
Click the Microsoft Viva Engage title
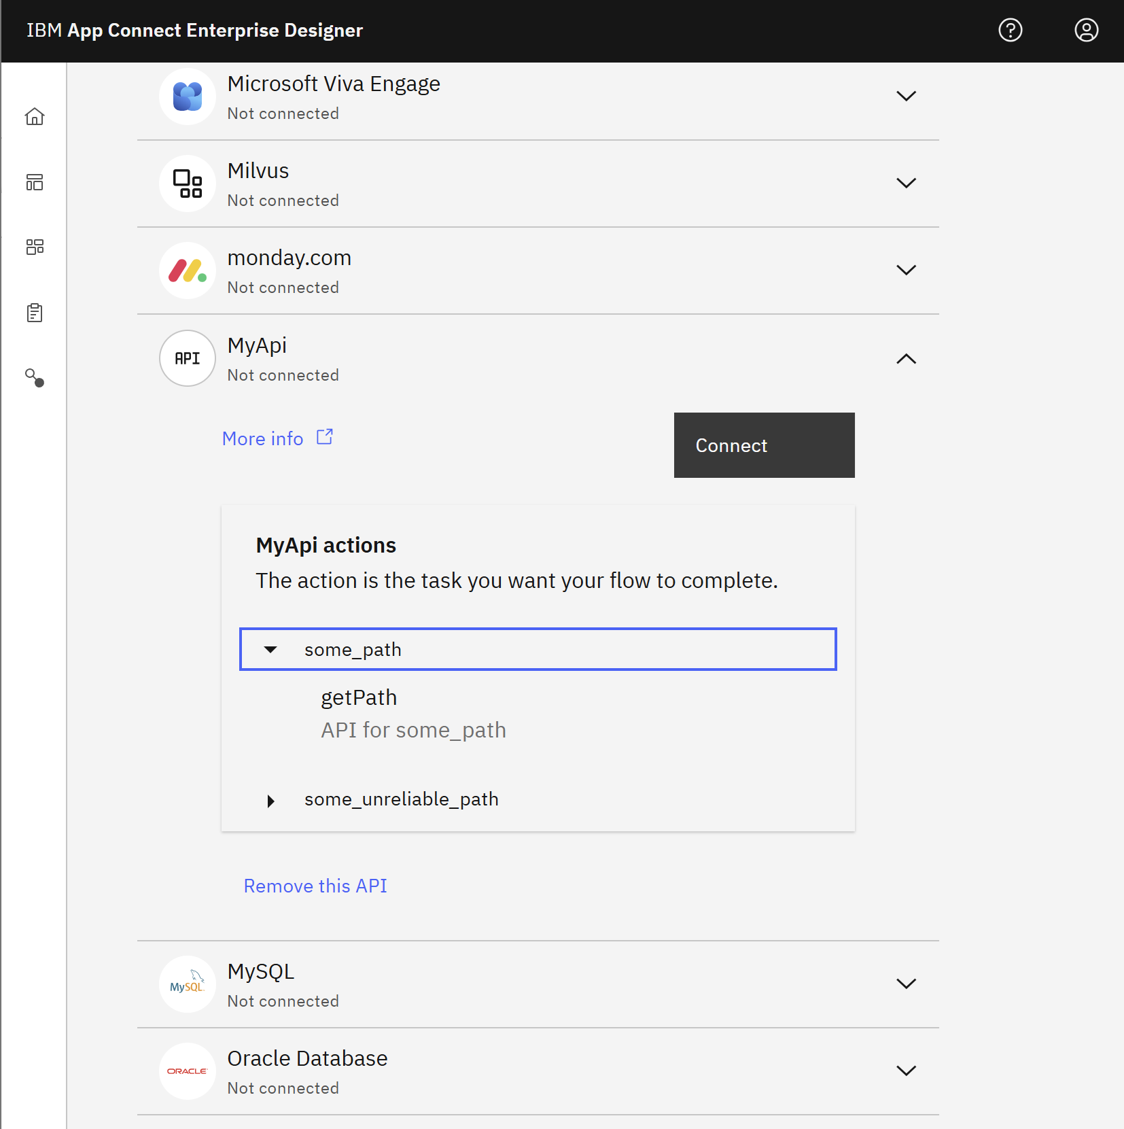tap(334, 84)
